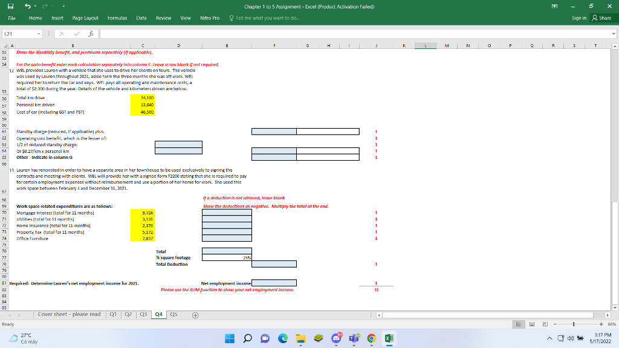This screenshot has height=348, width=619.
Task: Select Mortgage Interest amount 9,724 cell
Action: click(143, 213)
